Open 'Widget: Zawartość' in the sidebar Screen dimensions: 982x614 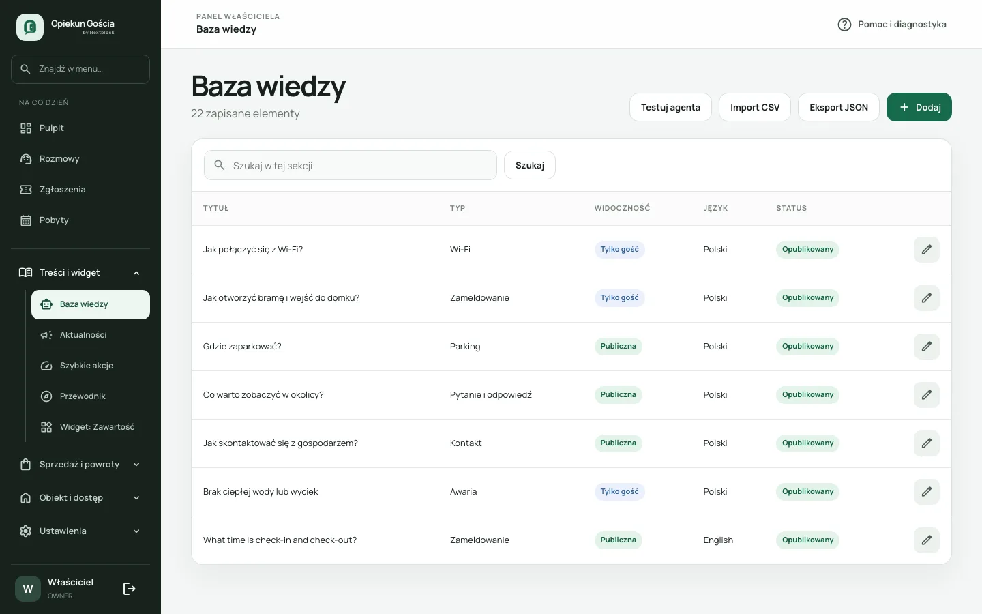[91, 427]
